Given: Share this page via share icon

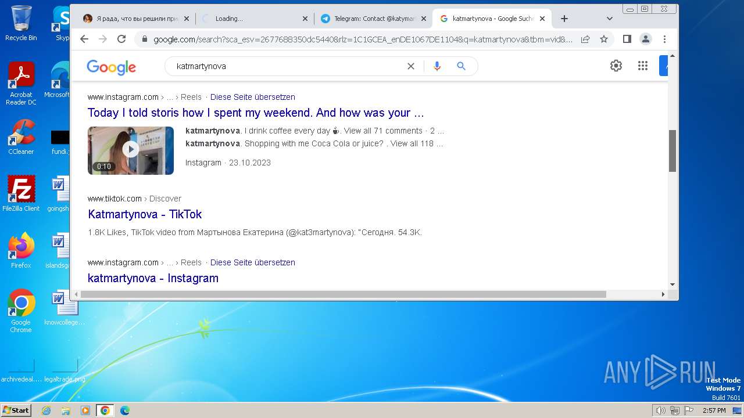Looking at the screenshot, I should 585,39.
